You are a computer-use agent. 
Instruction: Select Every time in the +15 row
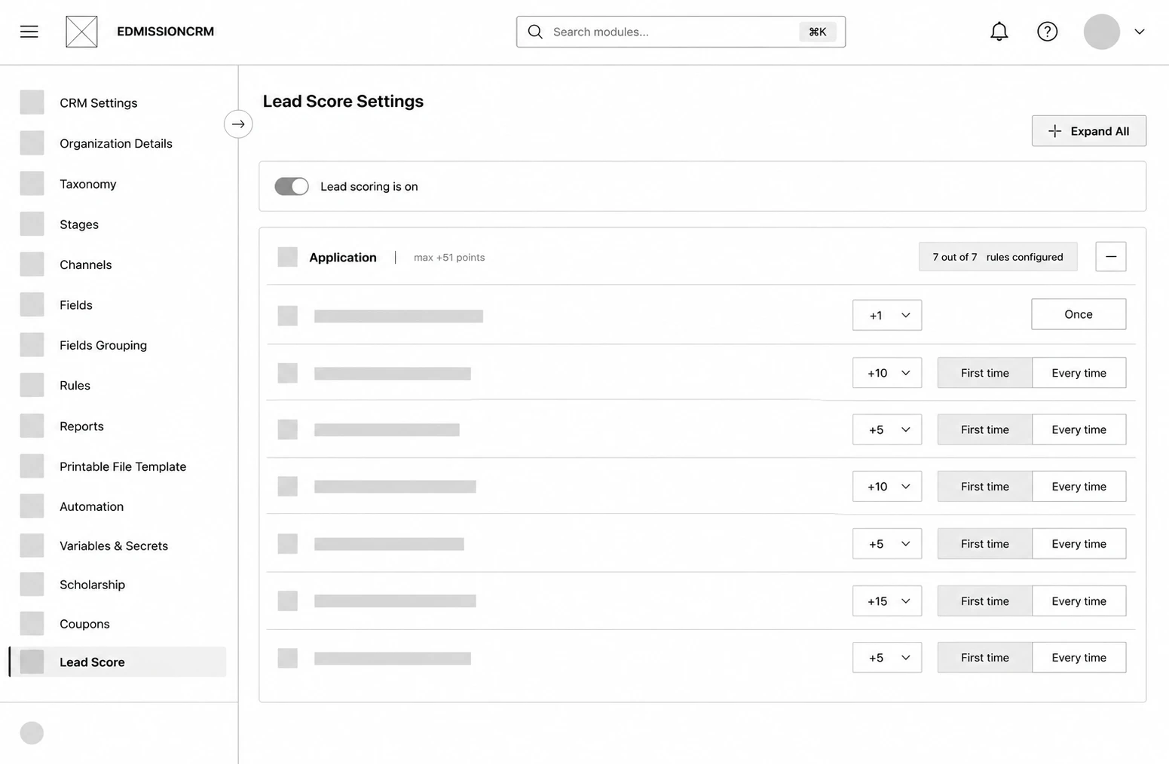click(1079, 601)
